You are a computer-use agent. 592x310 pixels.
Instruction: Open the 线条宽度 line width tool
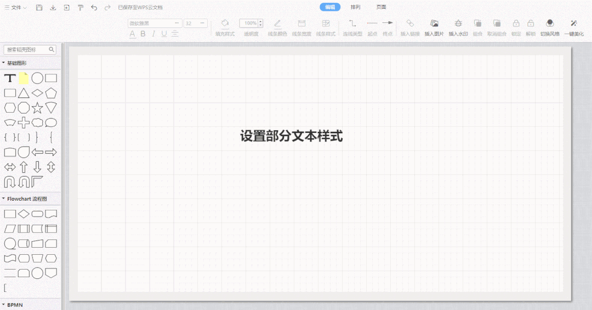(x=301, y=27)
